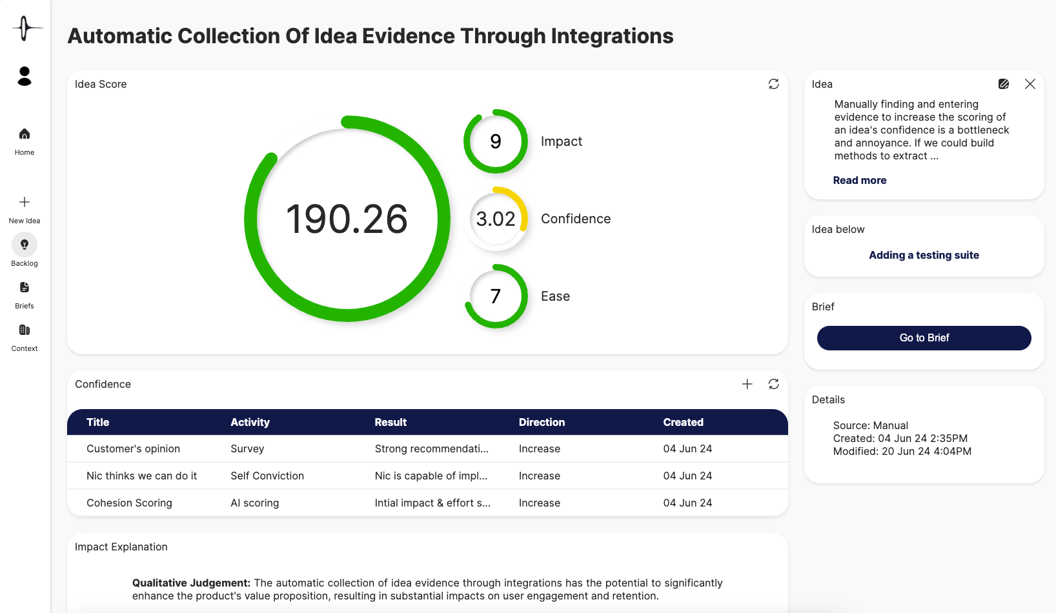
Task: Click the Impact Explanation heading
Action: [121, 547]
